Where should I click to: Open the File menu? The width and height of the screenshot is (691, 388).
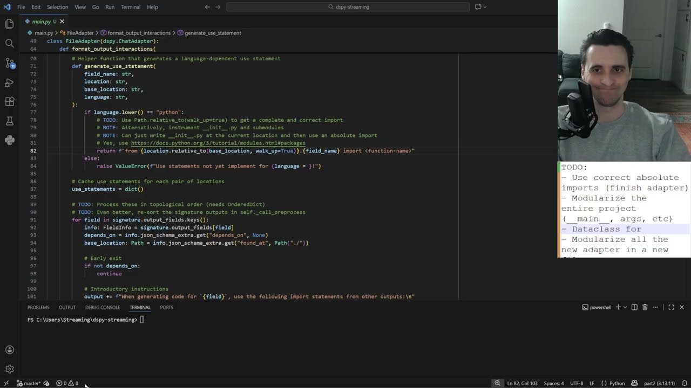point(21,7)
